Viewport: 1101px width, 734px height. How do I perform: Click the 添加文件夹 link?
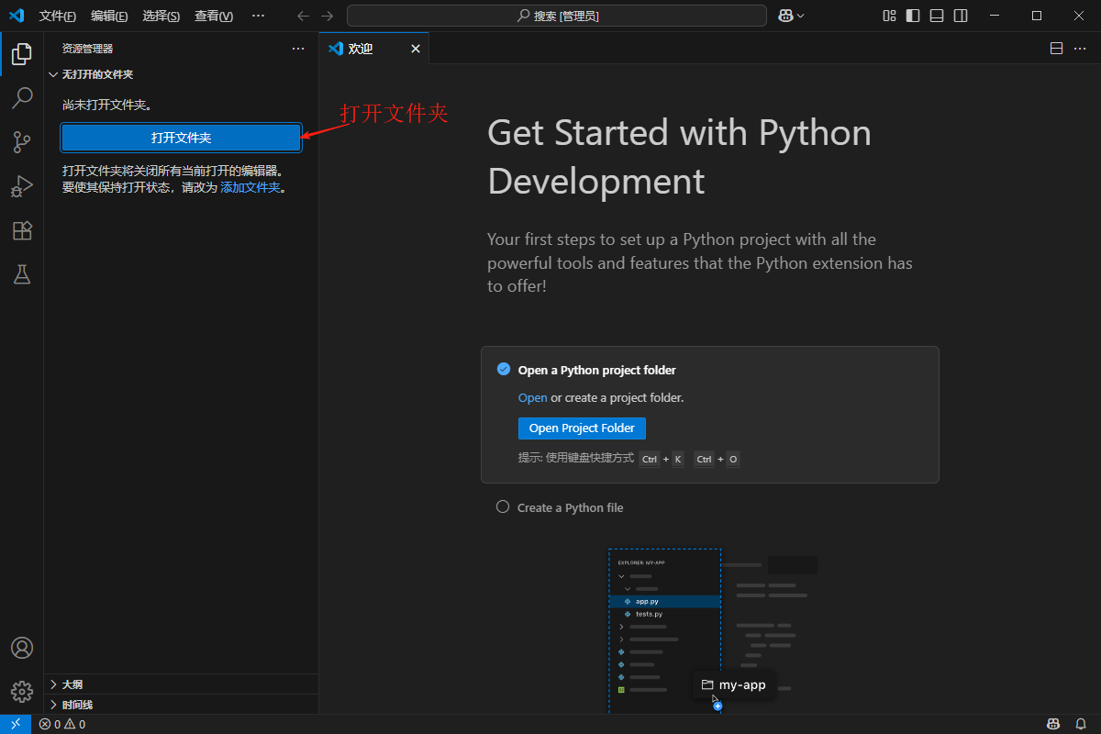[x=250, y=187]
